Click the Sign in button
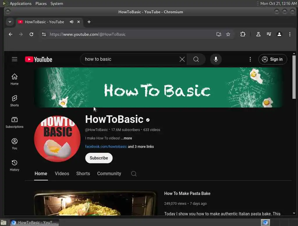Image resolution: width=298 pixels, height=226 pixels. point(272,59)
